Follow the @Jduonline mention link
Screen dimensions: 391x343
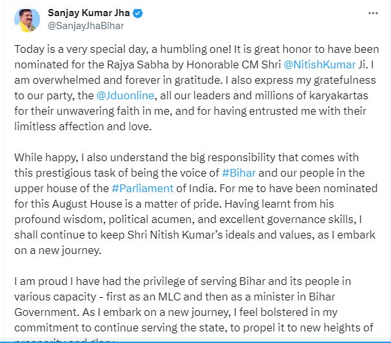click(x=125, y=95)
